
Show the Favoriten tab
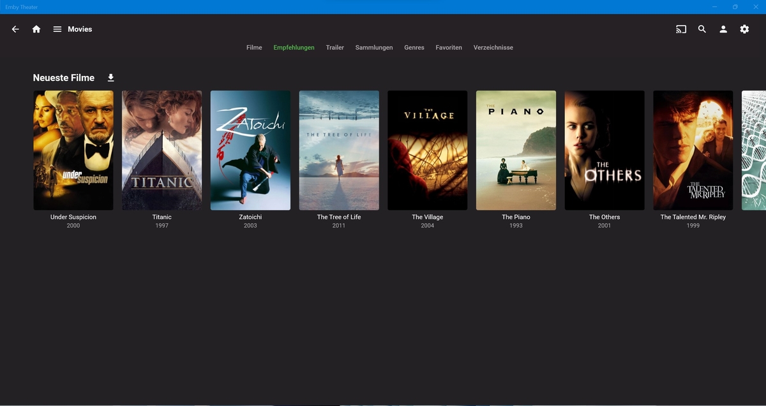pyautogui.click(x=449, y=48)
